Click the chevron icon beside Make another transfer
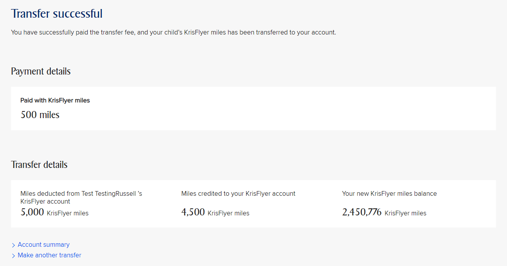507x266 pixels. 14,256
